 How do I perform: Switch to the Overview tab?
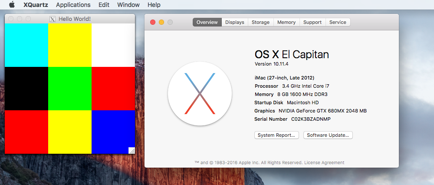pos(207,22)
